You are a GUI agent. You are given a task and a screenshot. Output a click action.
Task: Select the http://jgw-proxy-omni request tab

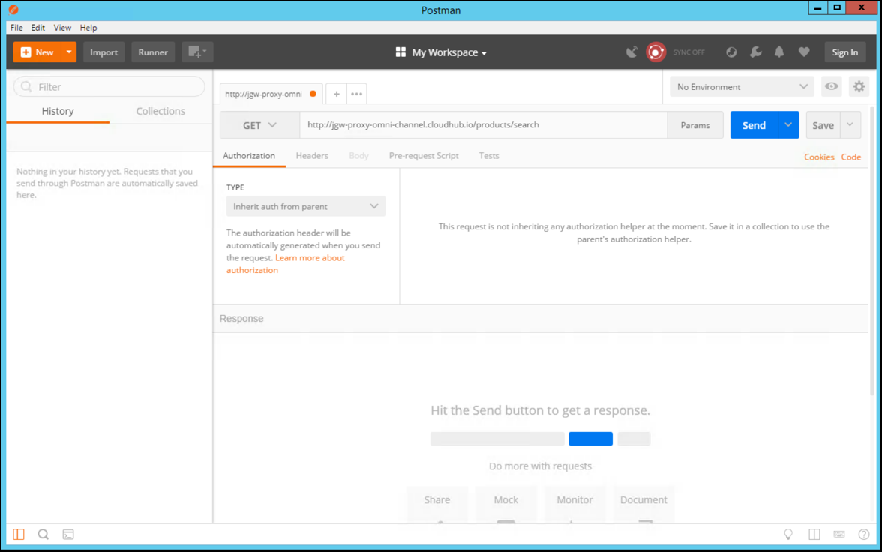coord(271,94)
